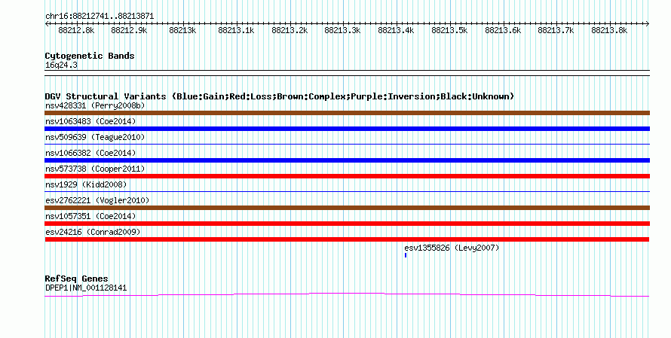The height and width of the screenshot is (338, 671).
Task: Click the Cytogenetic Bands track title
Action: click(90, 56)
